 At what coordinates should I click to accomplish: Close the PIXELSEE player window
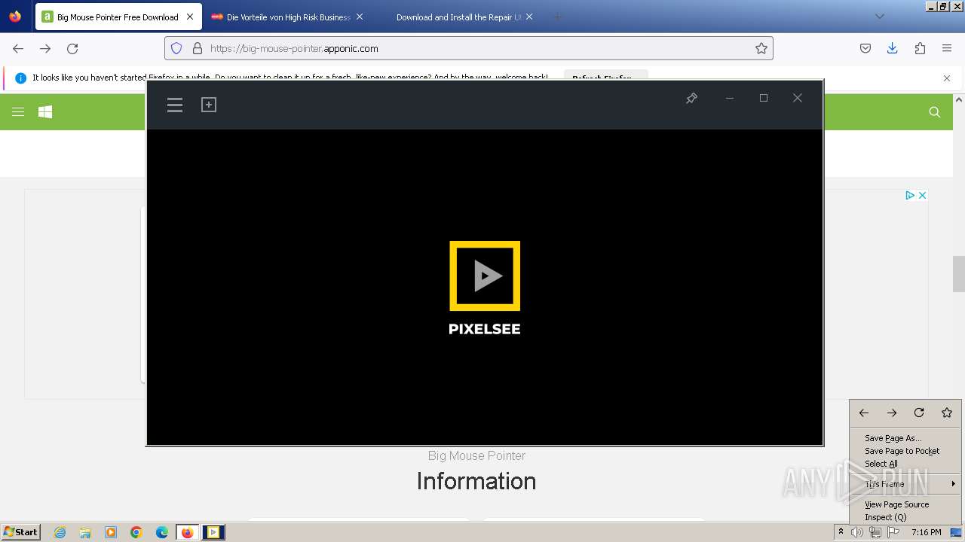(798, 98)
